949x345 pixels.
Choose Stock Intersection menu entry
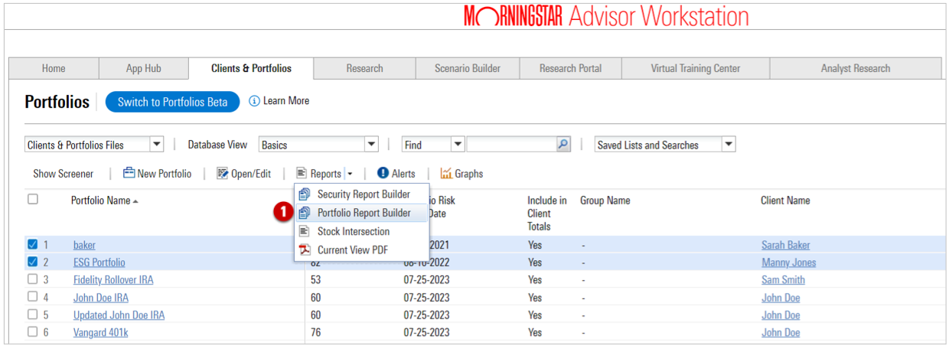361,231
